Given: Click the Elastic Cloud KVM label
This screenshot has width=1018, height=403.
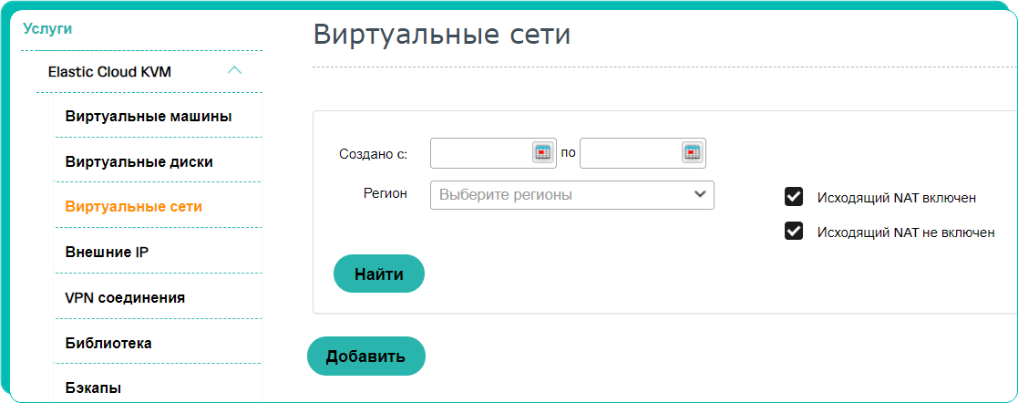Looking at the screenshot, I should pos(109,71).
